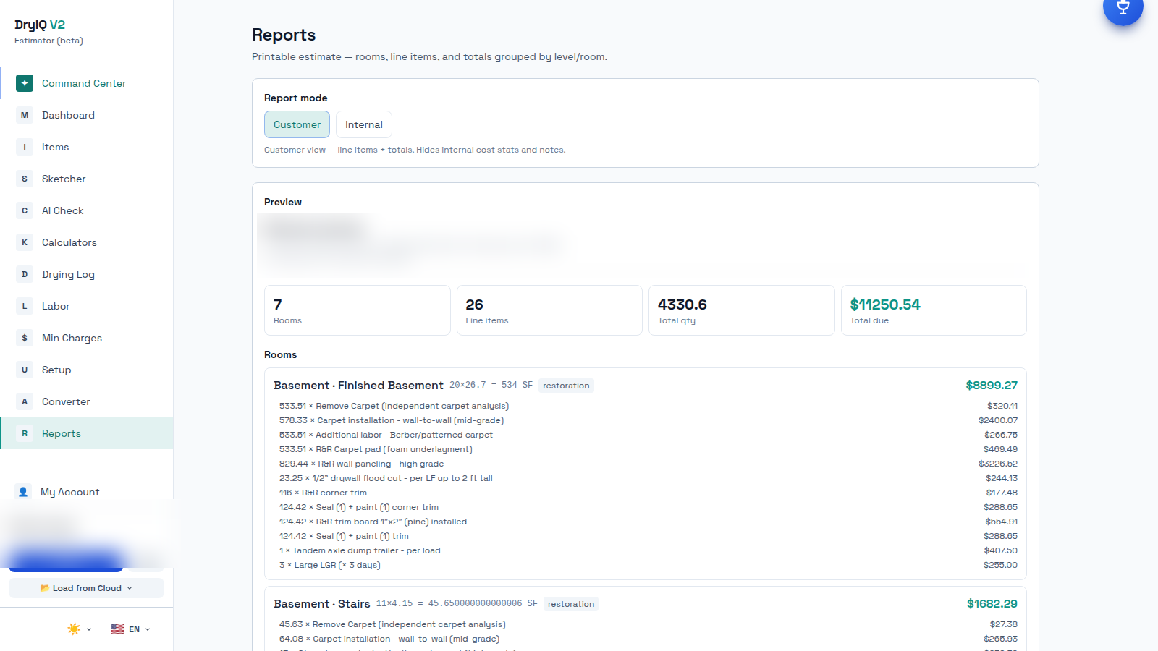Image resolution: width=1158 pixels, height=651 pixels.
Task: Click the Additional labor Berber carpet line
Action: [x=386, y=435]
